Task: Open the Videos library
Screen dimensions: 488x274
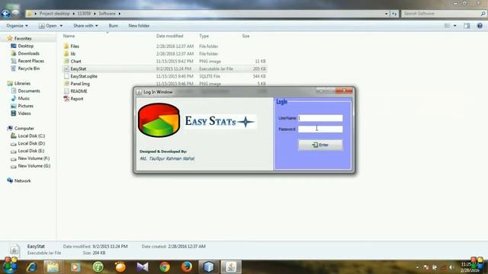Action: tap(24, 113)
